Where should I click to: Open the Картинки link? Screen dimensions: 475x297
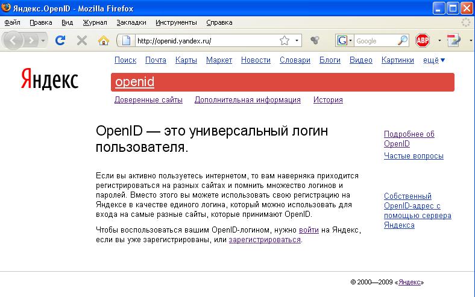click(397, 60)
